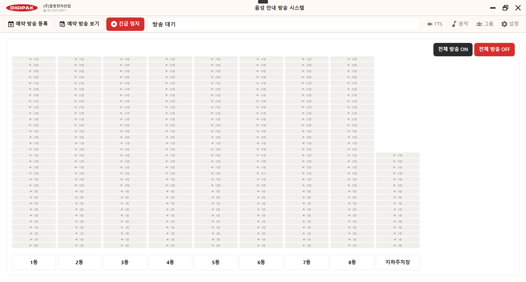
Task: Toggle broadcast for 지하주차장 7층
Action: point(398,203)
